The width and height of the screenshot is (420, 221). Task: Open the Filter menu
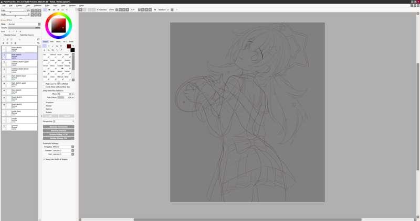coord(55,5)
